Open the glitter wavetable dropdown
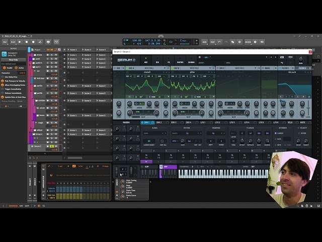The image size is (322, 242). [209, 72]
